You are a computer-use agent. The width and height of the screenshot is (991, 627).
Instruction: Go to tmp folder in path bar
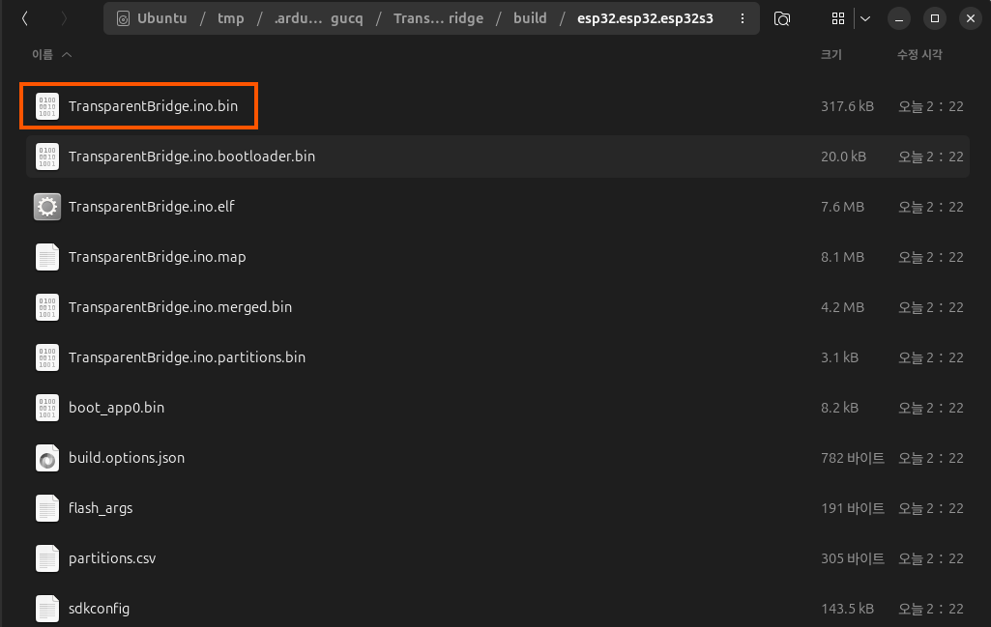pyautogui.click(x=231, y=19)
